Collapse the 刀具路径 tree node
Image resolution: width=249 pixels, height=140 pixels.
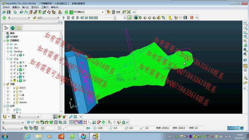[4, 40]
